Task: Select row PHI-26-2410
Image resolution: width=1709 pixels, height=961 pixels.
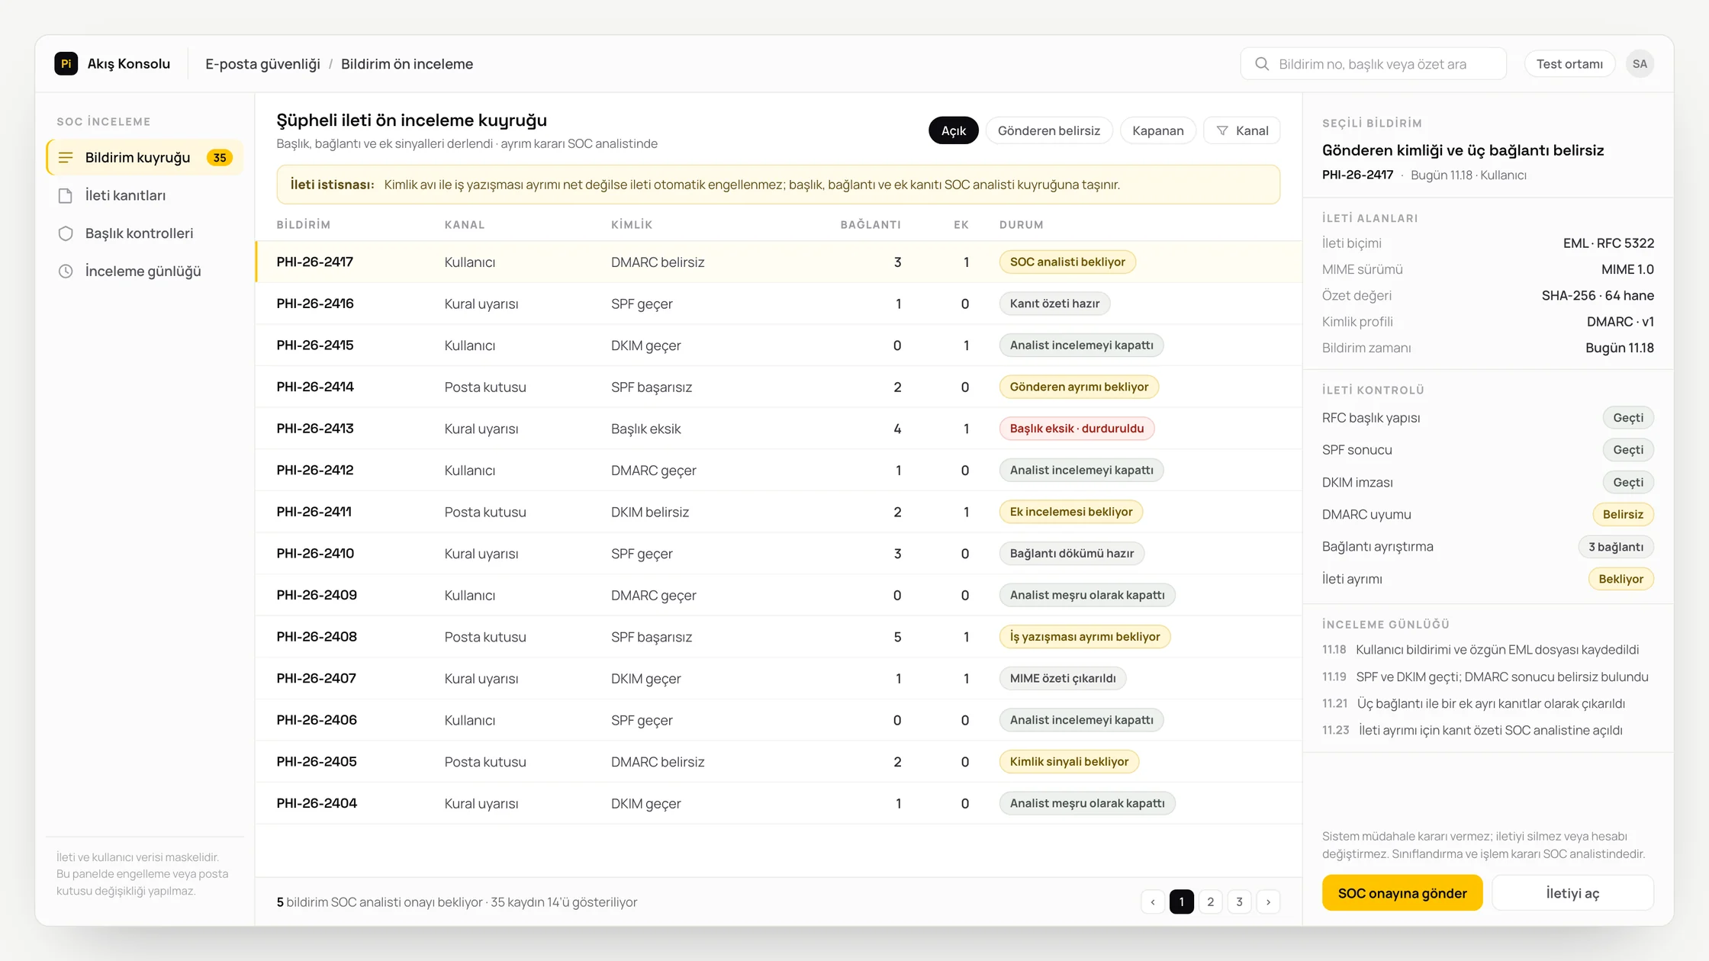Action: (779, 554)
